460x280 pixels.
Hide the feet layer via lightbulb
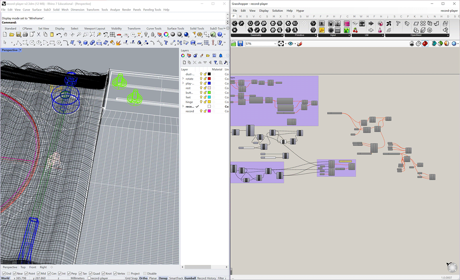201,97
